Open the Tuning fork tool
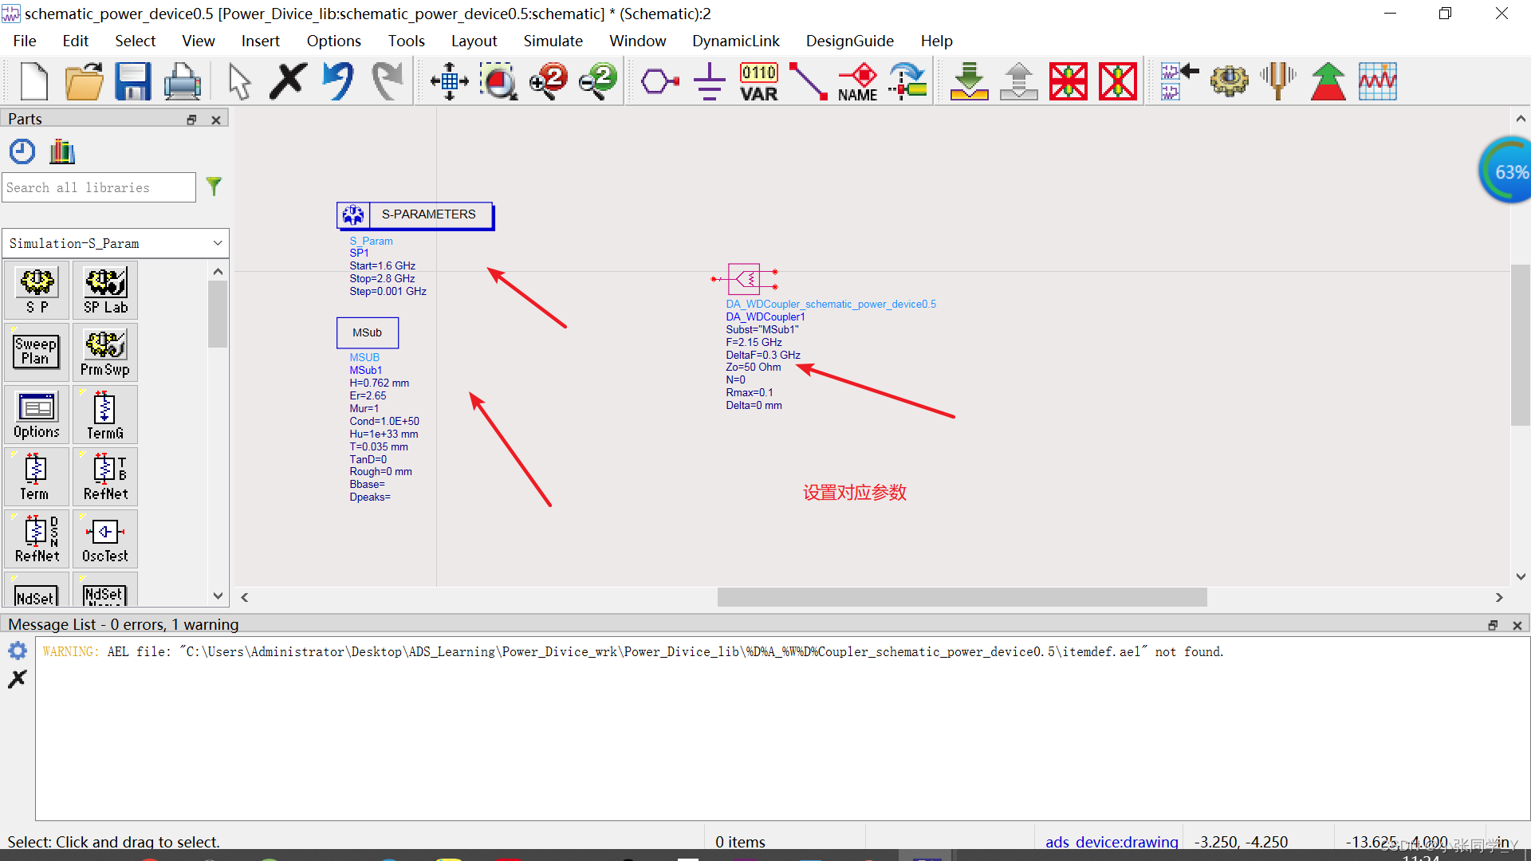This screenshot has width=1531, height=861. coord(1278,81)
